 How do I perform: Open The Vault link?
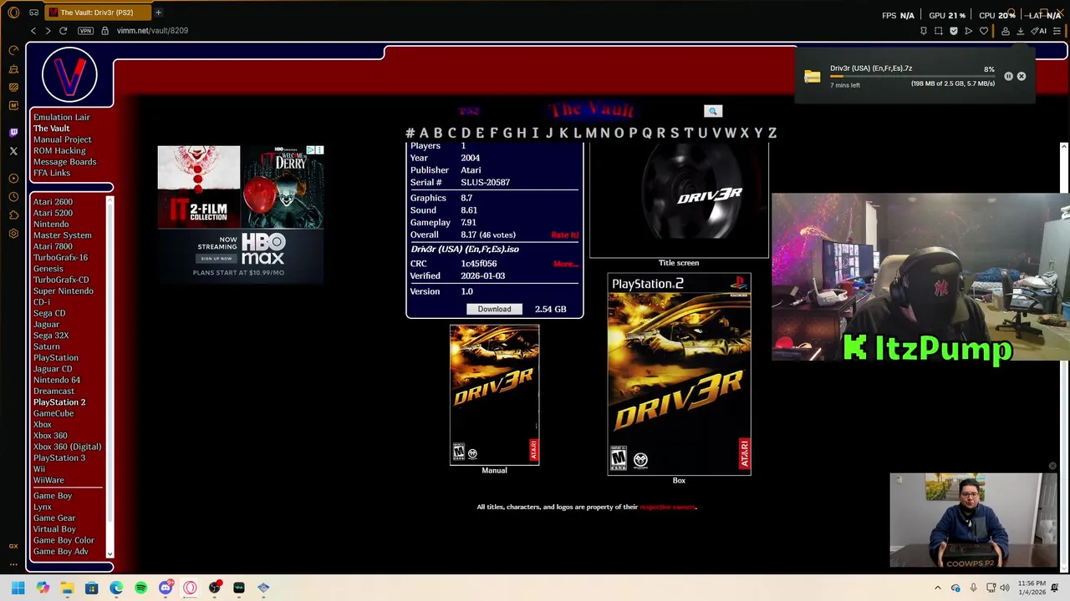point(51,129)
